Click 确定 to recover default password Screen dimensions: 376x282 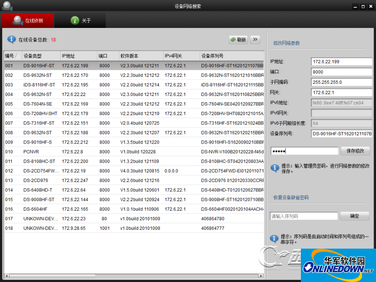click(354, 216)
